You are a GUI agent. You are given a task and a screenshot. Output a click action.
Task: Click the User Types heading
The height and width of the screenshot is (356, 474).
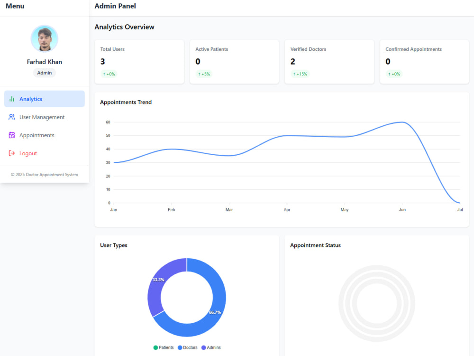coord(114,245)
